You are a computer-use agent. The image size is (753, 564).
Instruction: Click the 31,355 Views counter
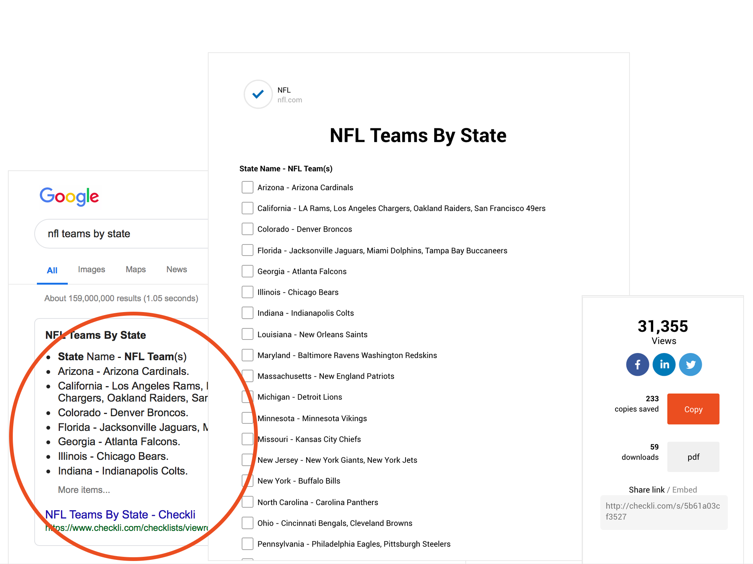663,332
